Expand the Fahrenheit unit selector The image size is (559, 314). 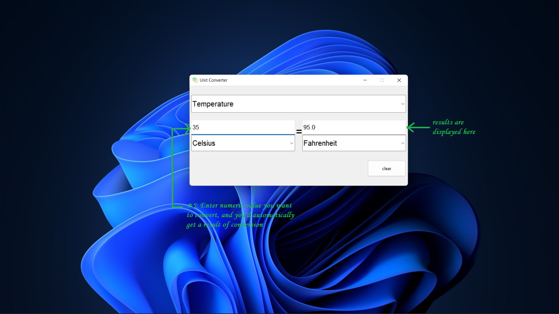tap(401, 143)
